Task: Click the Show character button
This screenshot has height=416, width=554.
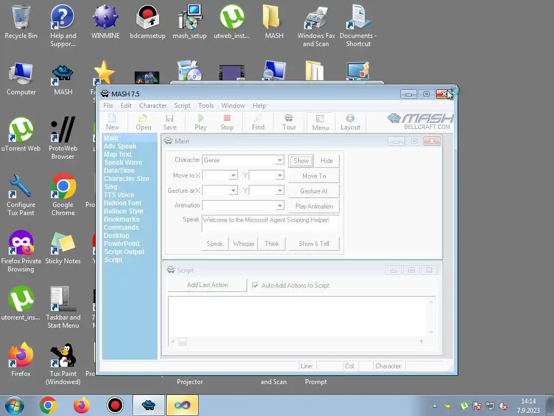Action: [x=301, y=160]
